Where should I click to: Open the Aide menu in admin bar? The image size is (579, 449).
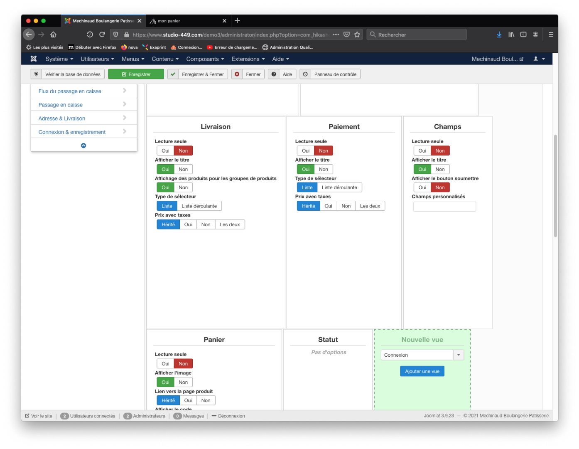click(x=281, y=59)
